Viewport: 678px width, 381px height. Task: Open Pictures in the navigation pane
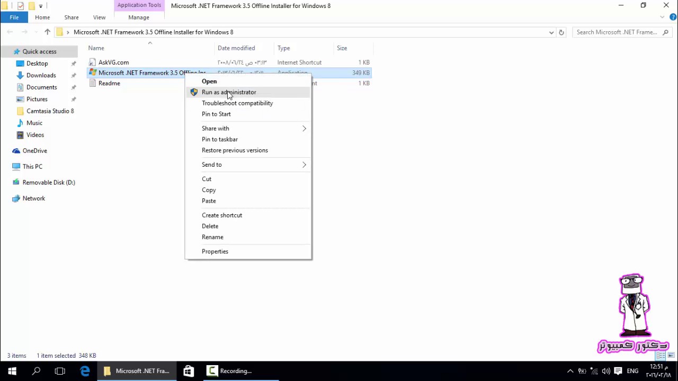(37, 99)
